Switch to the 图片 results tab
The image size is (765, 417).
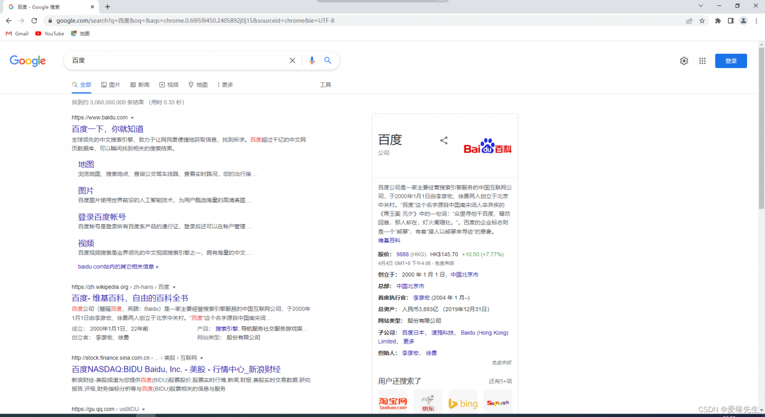111,85
